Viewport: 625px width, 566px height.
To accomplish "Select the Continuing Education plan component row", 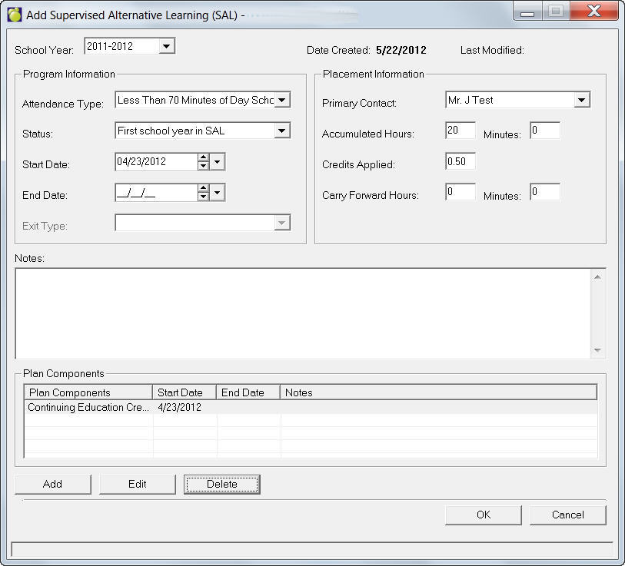I will [88, 408].
